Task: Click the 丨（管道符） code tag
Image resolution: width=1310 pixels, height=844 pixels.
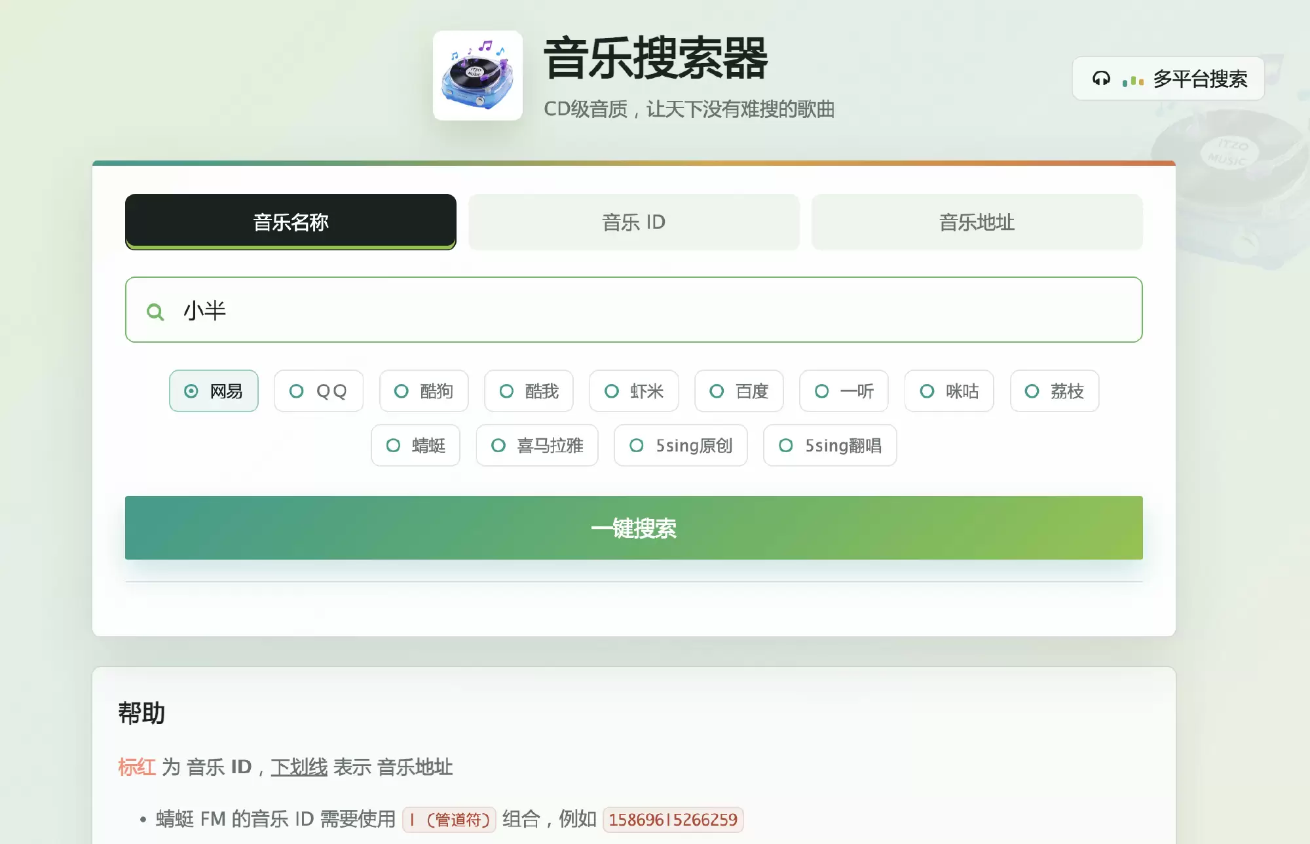Action: 449,820
